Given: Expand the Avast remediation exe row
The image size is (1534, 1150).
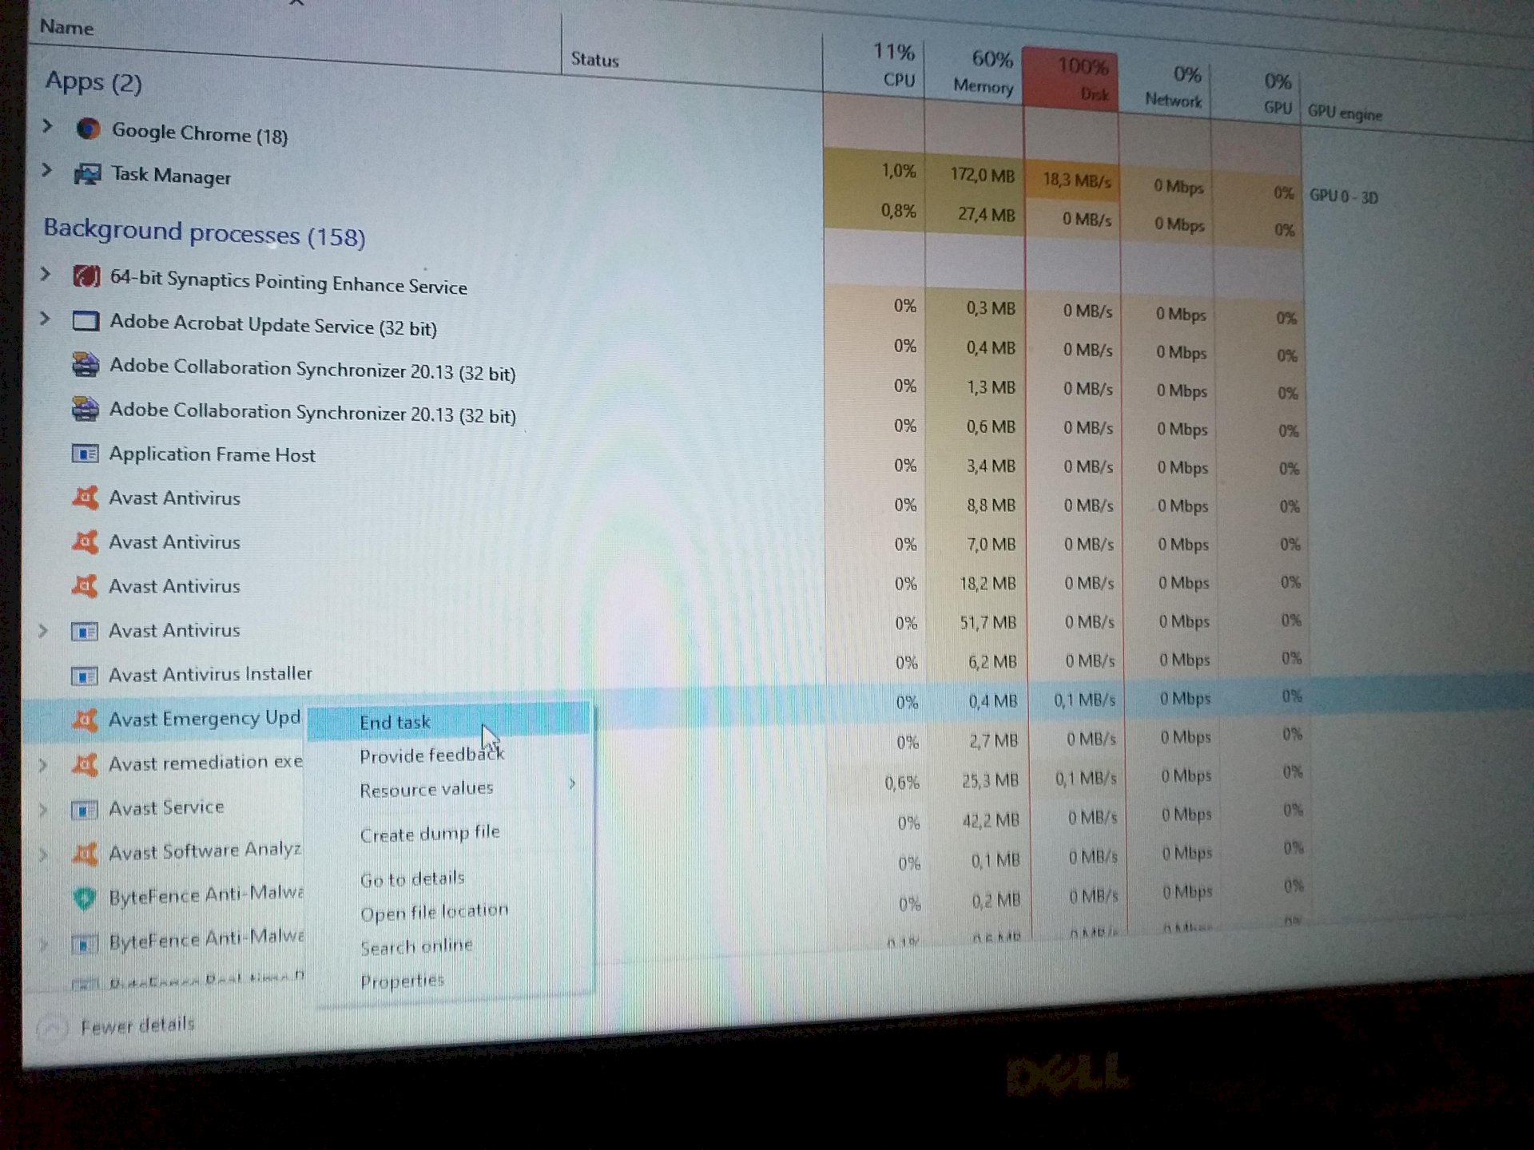Looking at the screenshot, I should (43, 765).
